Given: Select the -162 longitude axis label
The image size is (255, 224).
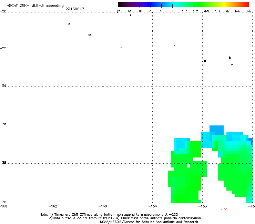Looking at the screenshot, I should 53,206.
